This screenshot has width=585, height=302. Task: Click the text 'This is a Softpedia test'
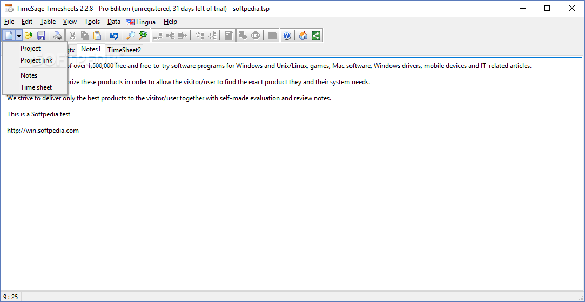39,114
